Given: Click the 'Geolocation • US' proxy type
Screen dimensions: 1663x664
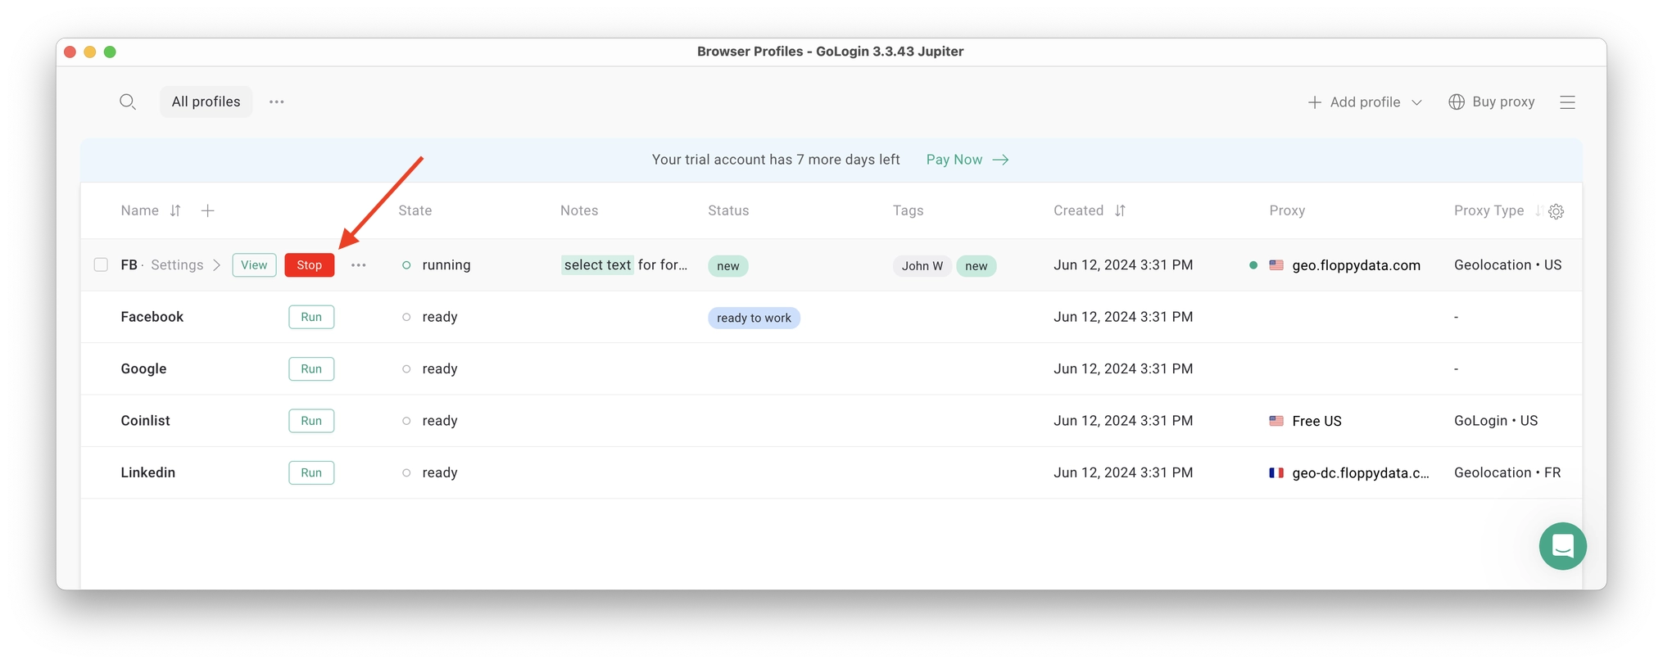Looking at the screenshot, I should [1507, 265].
